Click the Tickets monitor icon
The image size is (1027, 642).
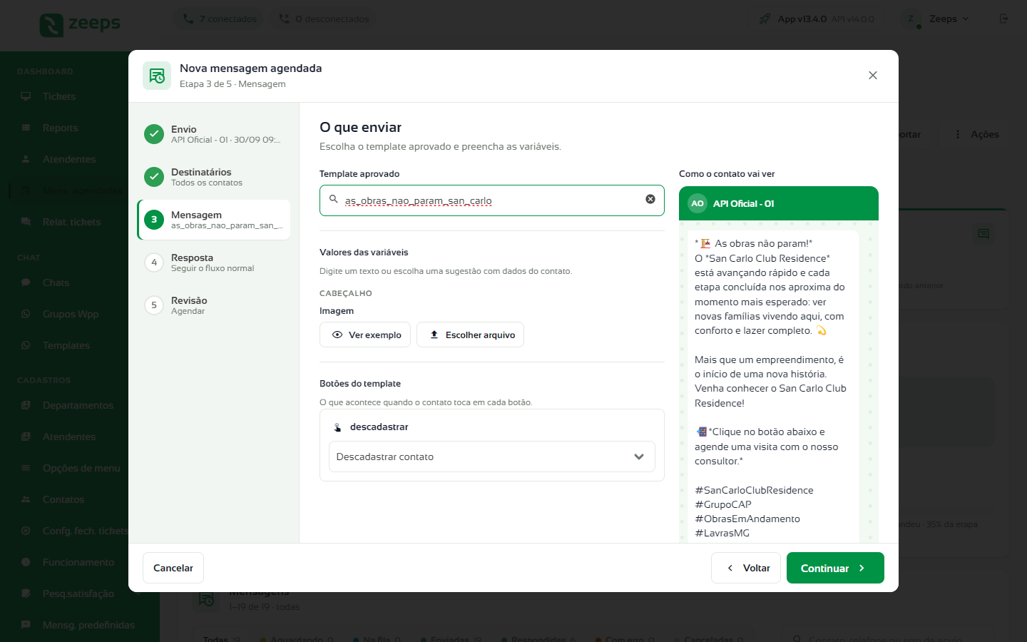tap(26, 96)
